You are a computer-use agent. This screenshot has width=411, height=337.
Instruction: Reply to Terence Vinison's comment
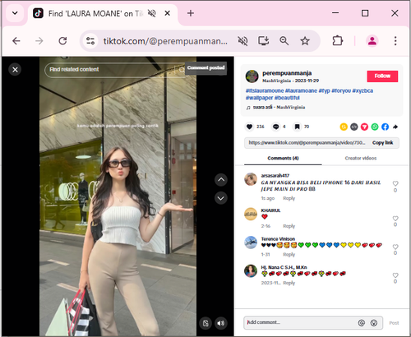289,255
